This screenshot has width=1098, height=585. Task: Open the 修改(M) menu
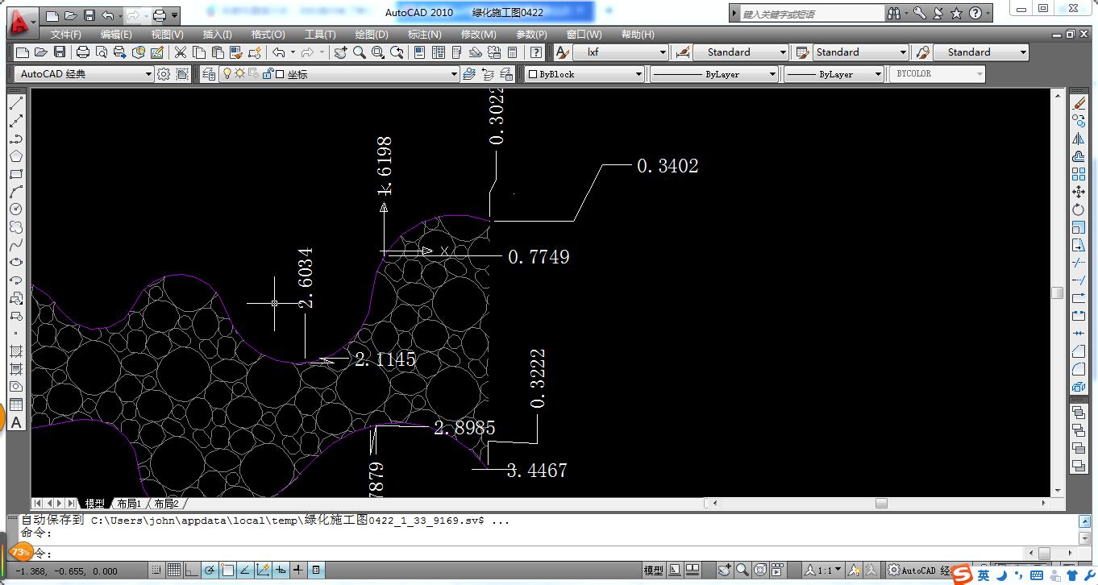[x=479, y=35]
